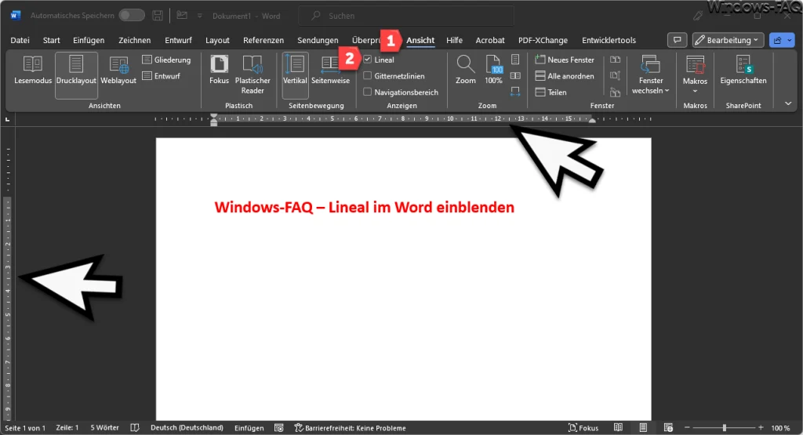Viewport: 803px width, 435px height.
Task: Select Seitenweise page movement
Action: tap(330, 70)
